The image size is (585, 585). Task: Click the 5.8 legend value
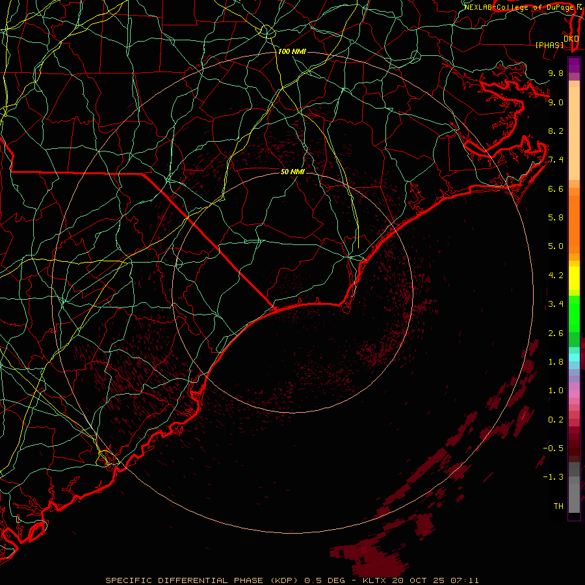tap(556, 218)
